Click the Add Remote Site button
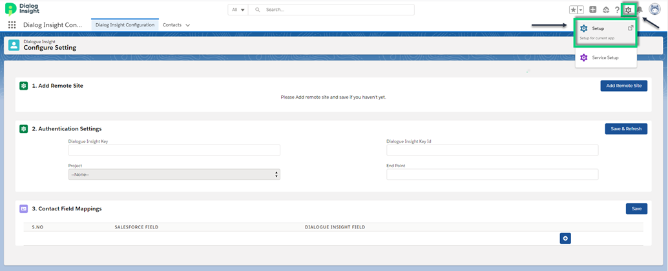668x271 pixels. [x=623, y=86]
